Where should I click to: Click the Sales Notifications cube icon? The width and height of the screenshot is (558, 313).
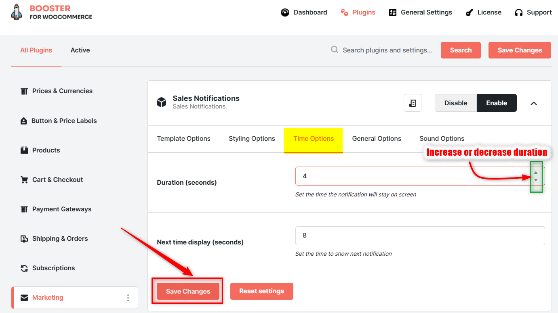pyautogui.click(x=162, y=102)
